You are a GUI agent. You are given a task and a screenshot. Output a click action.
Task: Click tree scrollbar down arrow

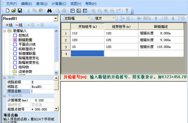tap(56, 72)
